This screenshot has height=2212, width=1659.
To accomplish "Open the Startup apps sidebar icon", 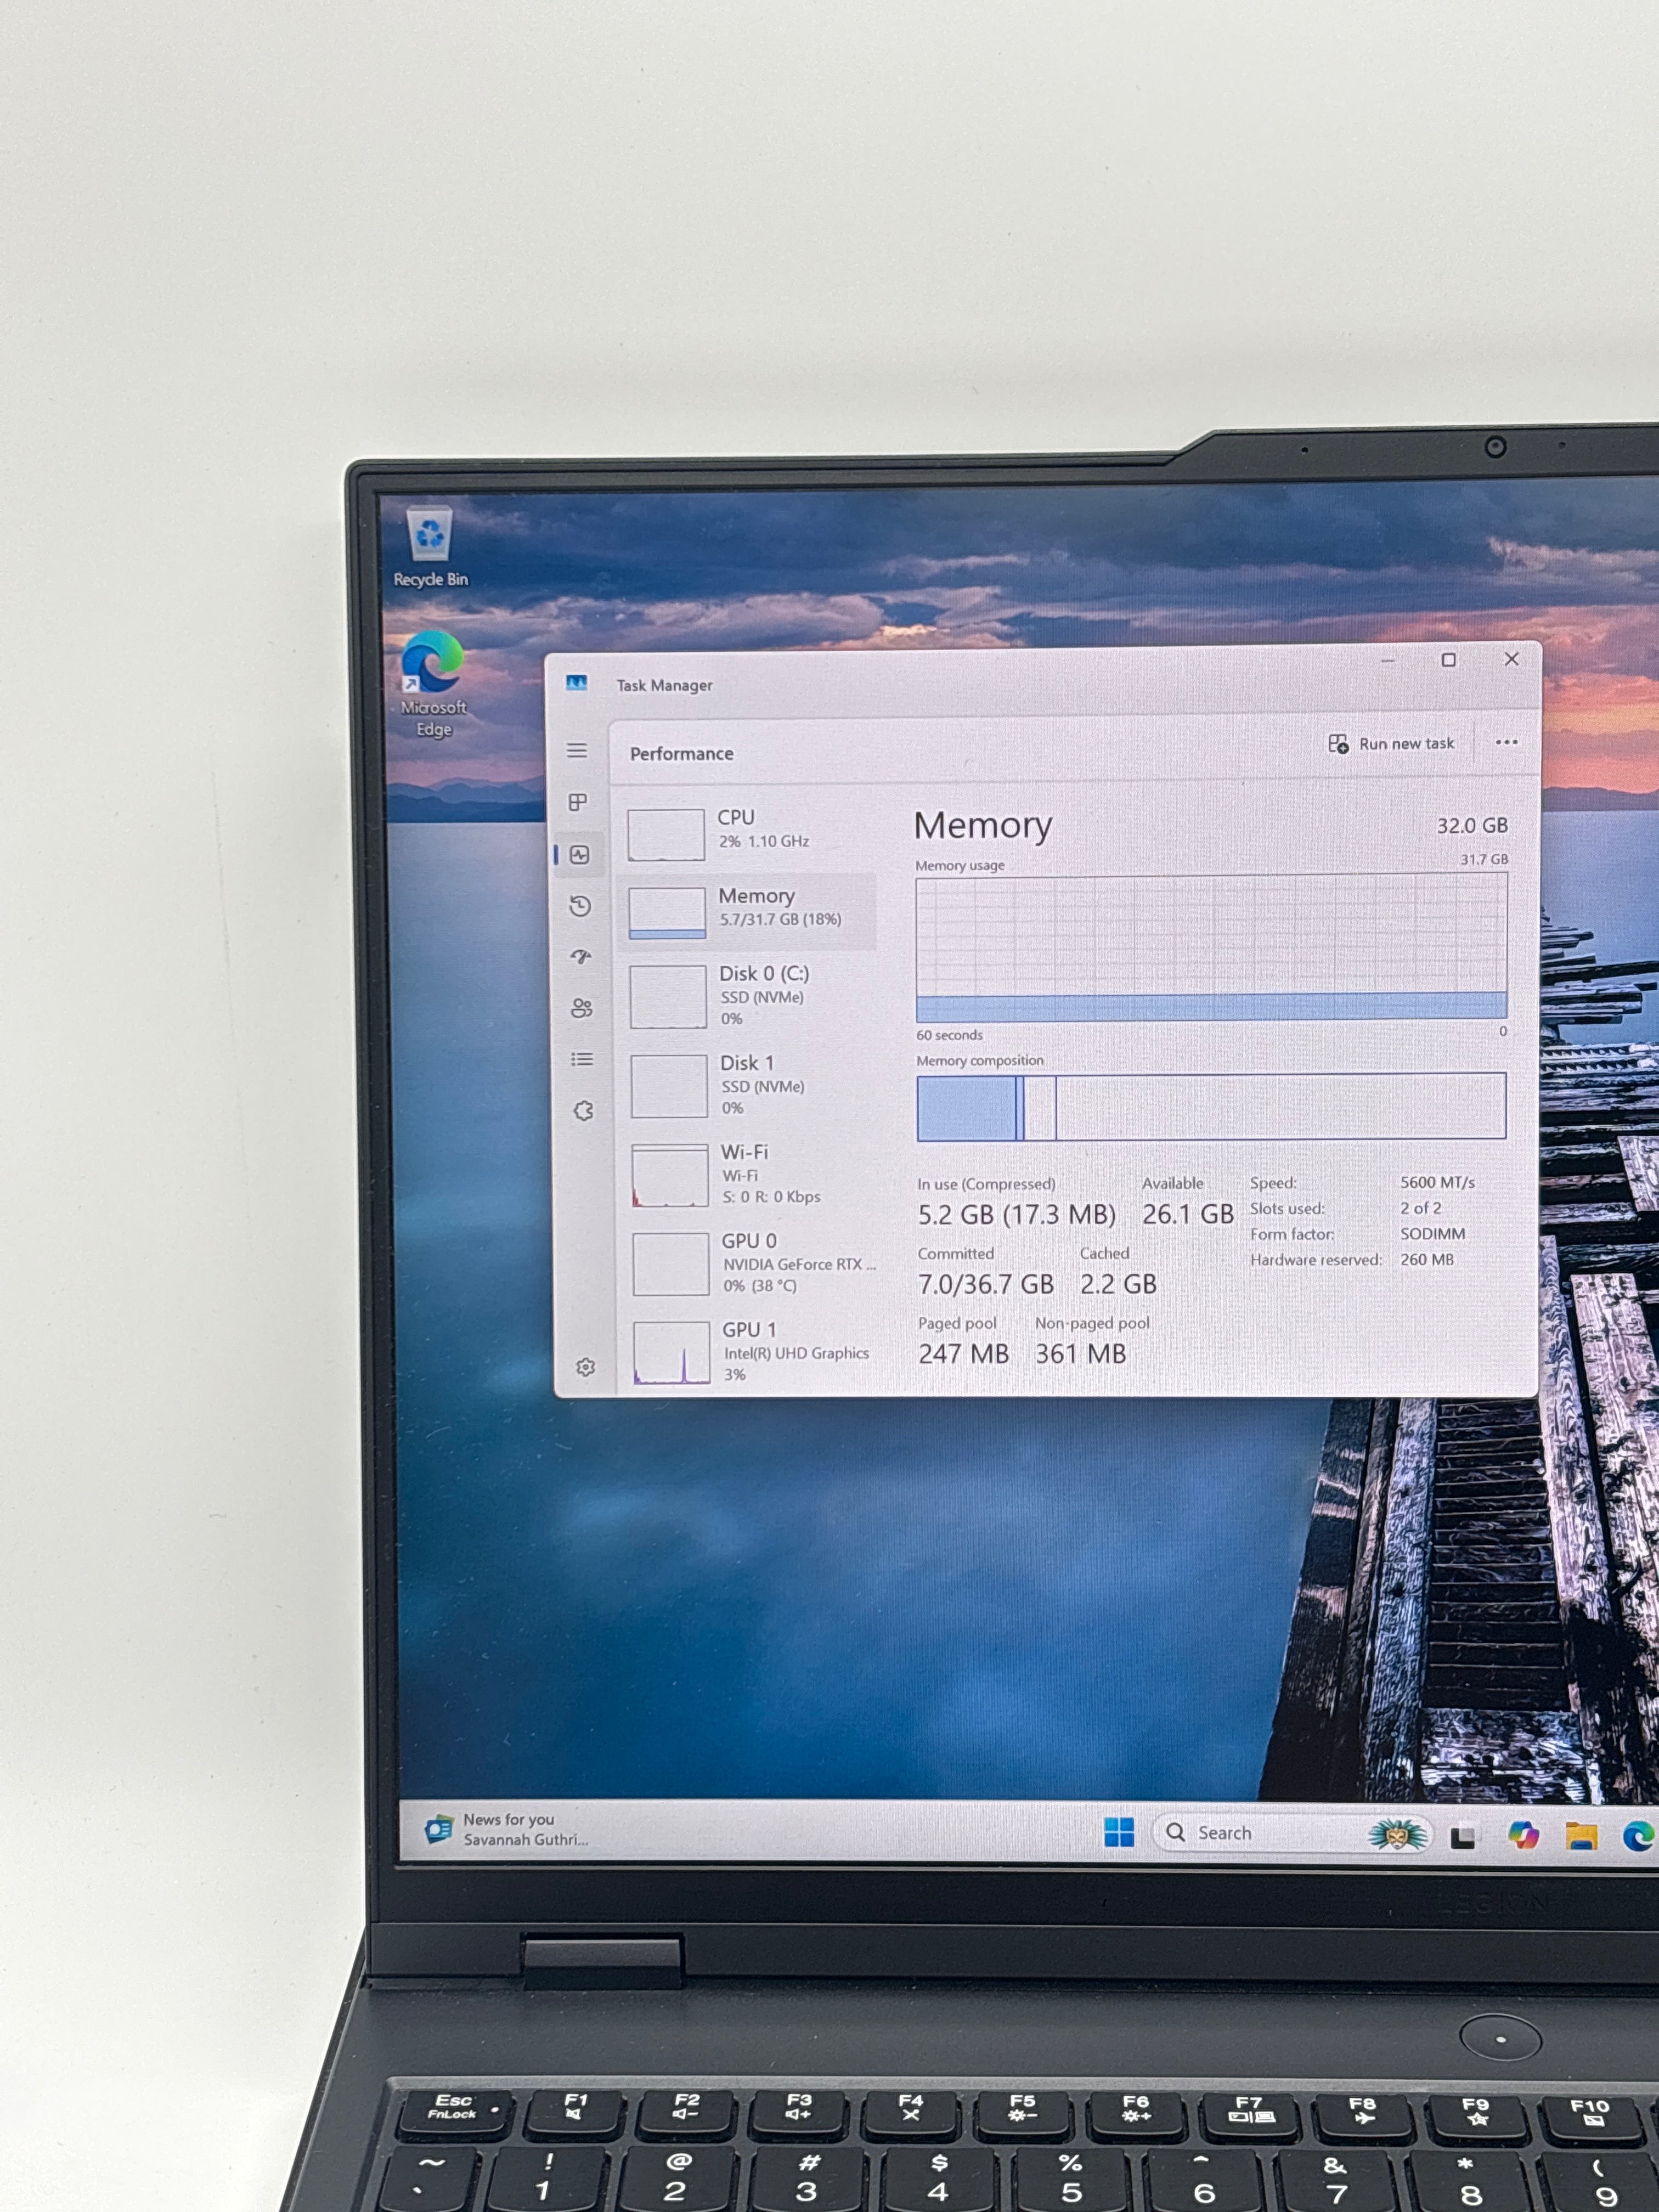I will [581, 957].
